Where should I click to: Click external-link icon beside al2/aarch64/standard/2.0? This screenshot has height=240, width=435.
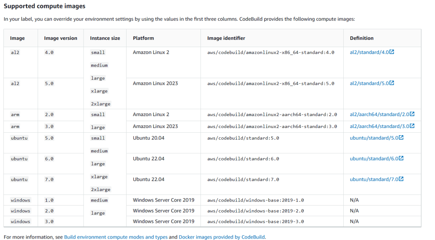[x=412, y=114]
